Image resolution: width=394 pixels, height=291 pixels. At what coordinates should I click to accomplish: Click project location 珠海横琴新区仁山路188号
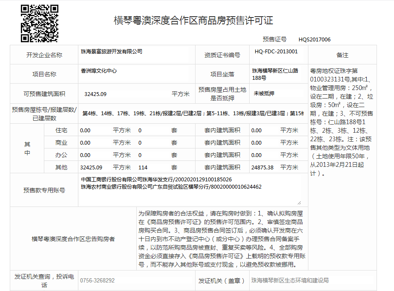(276, 74)
